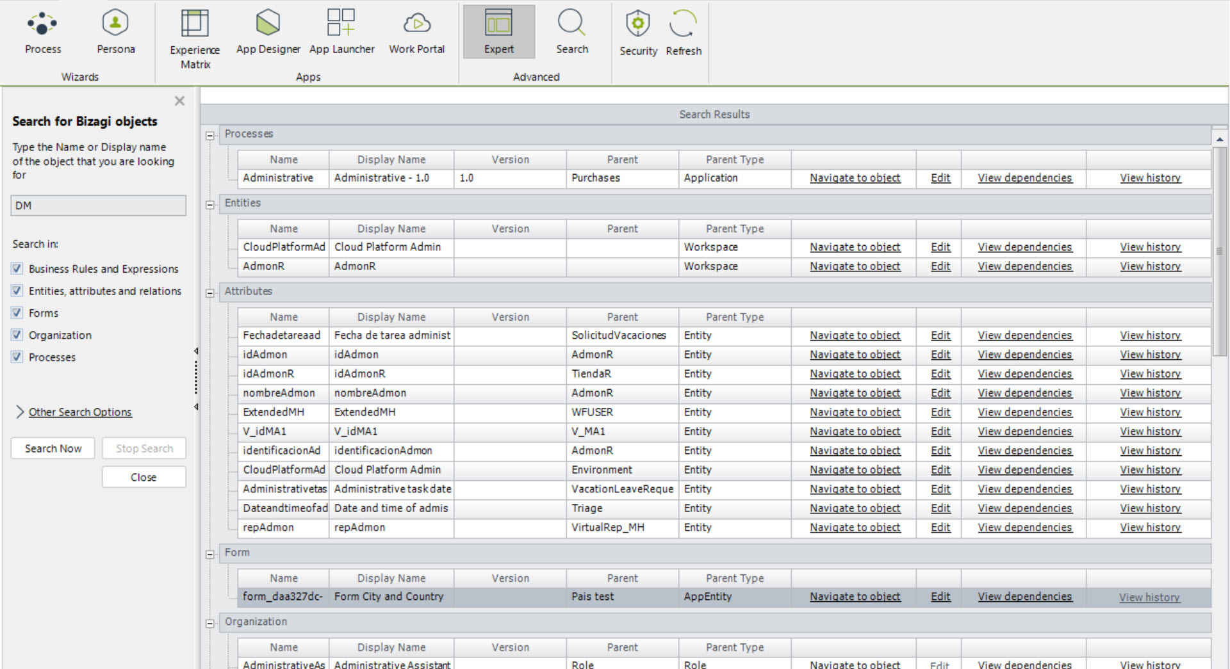Click the Parent Type header in Attributes table

[735, 317]
